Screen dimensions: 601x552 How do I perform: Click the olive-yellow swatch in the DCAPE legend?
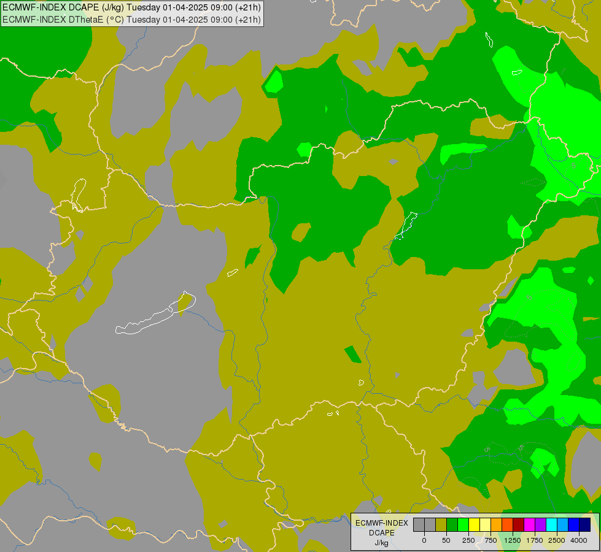click(x=441, y=524)
